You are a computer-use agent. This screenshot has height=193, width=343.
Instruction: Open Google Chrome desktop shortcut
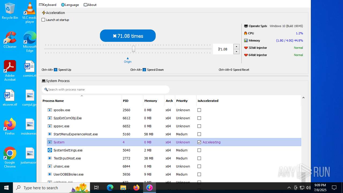(x=10, y=158)
